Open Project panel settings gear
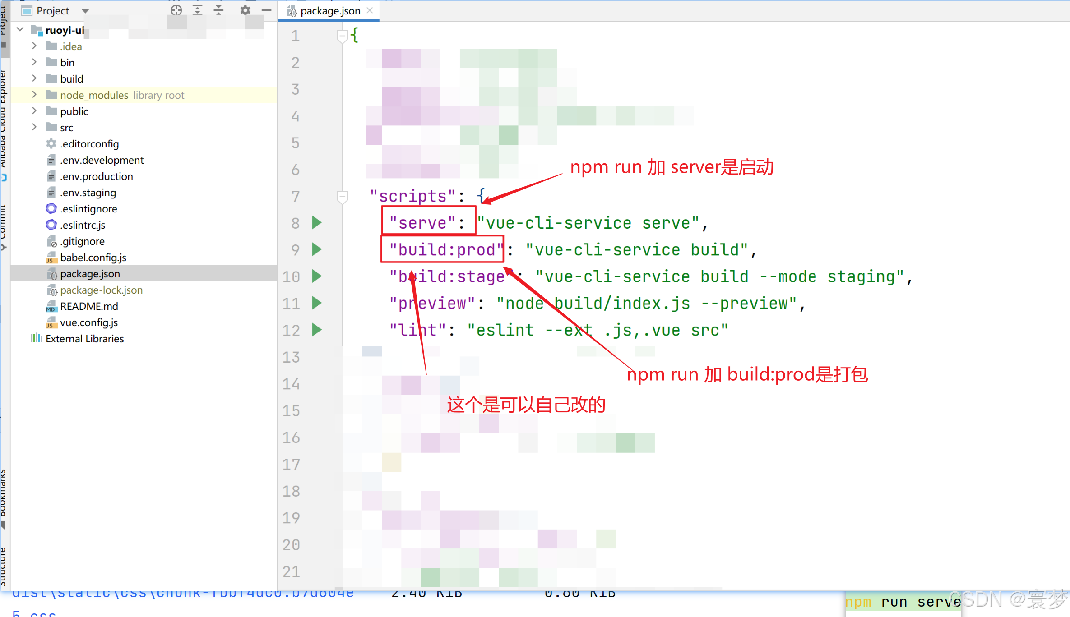The image size is (1070, 617). tap(245, 10)
